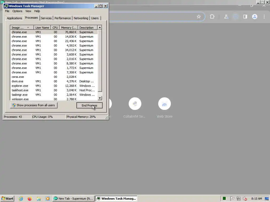The width and height of the screenshot is (270, 202).
Task: Select chrome.exe process using 22,436 K
Action: (54, 41)
